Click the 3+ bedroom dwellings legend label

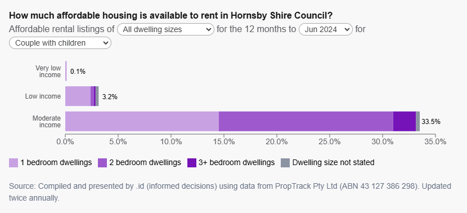[236, 163]
